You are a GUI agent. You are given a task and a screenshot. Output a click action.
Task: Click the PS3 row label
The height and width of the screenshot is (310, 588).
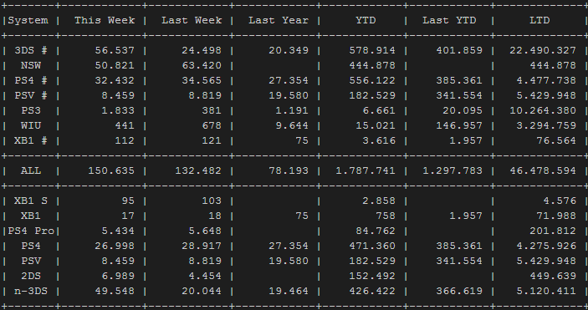pyautogui.click(x=31, y=110)
